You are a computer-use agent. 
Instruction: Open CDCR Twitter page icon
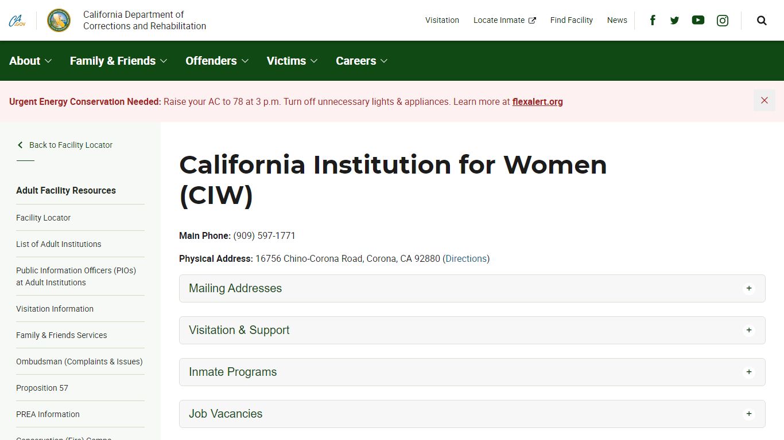(x=674, y=20)
